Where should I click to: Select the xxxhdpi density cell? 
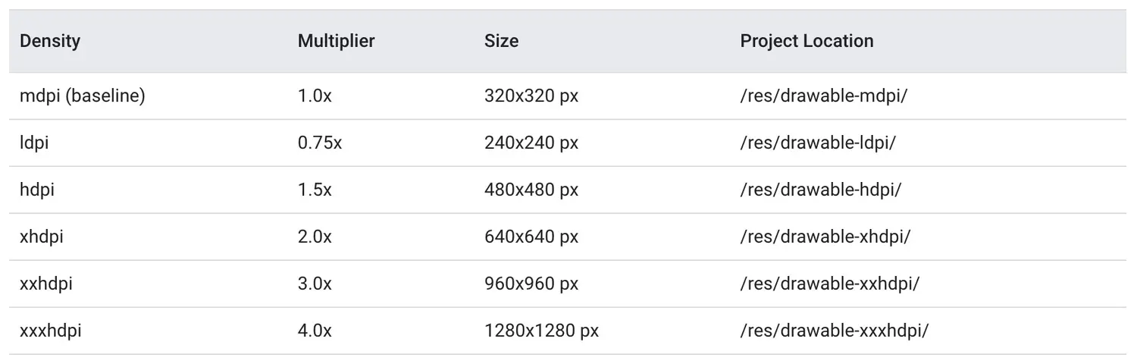(51, 331)
